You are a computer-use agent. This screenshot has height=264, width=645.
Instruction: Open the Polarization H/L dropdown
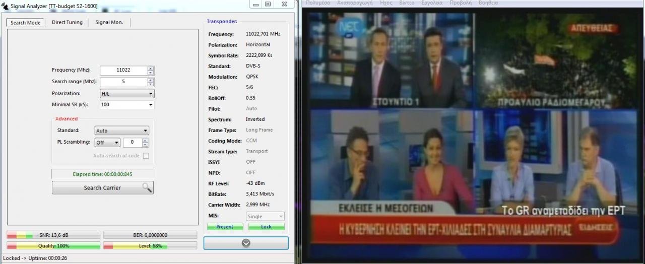point(127,94)
